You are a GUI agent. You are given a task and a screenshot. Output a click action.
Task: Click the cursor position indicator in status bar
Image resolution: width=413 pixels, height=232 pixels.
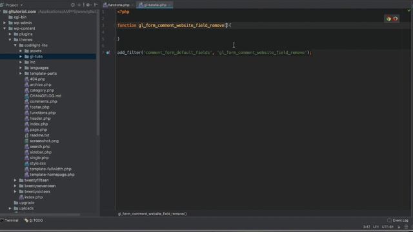[x=367, y=227]
